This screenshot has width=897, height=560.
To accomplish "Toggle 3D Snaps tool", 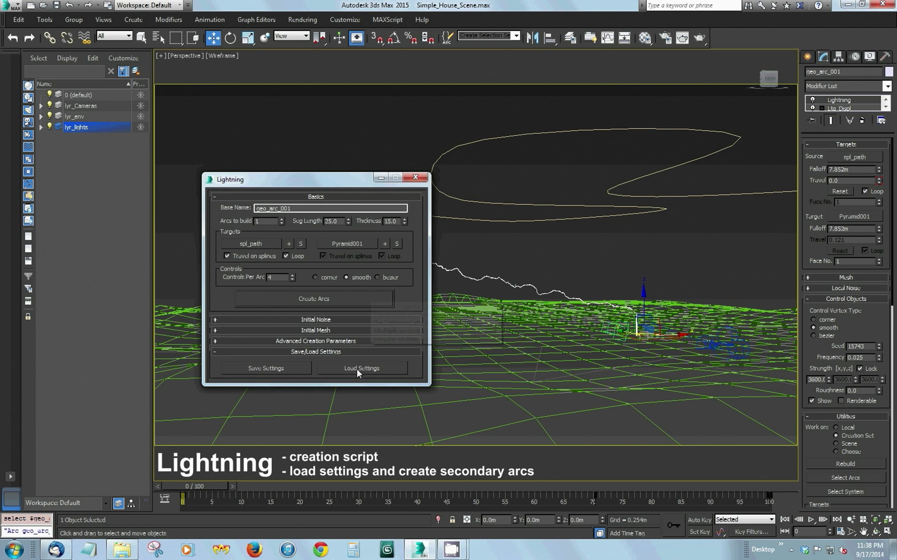I will [377, 38].
